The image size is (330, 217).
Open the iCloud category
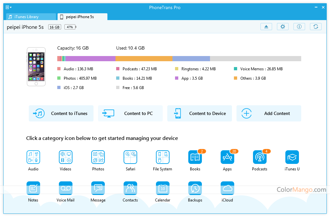coord(227,188)
